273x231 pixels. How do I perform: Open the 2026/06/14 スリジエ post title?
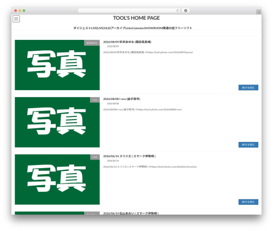[129, 156]
